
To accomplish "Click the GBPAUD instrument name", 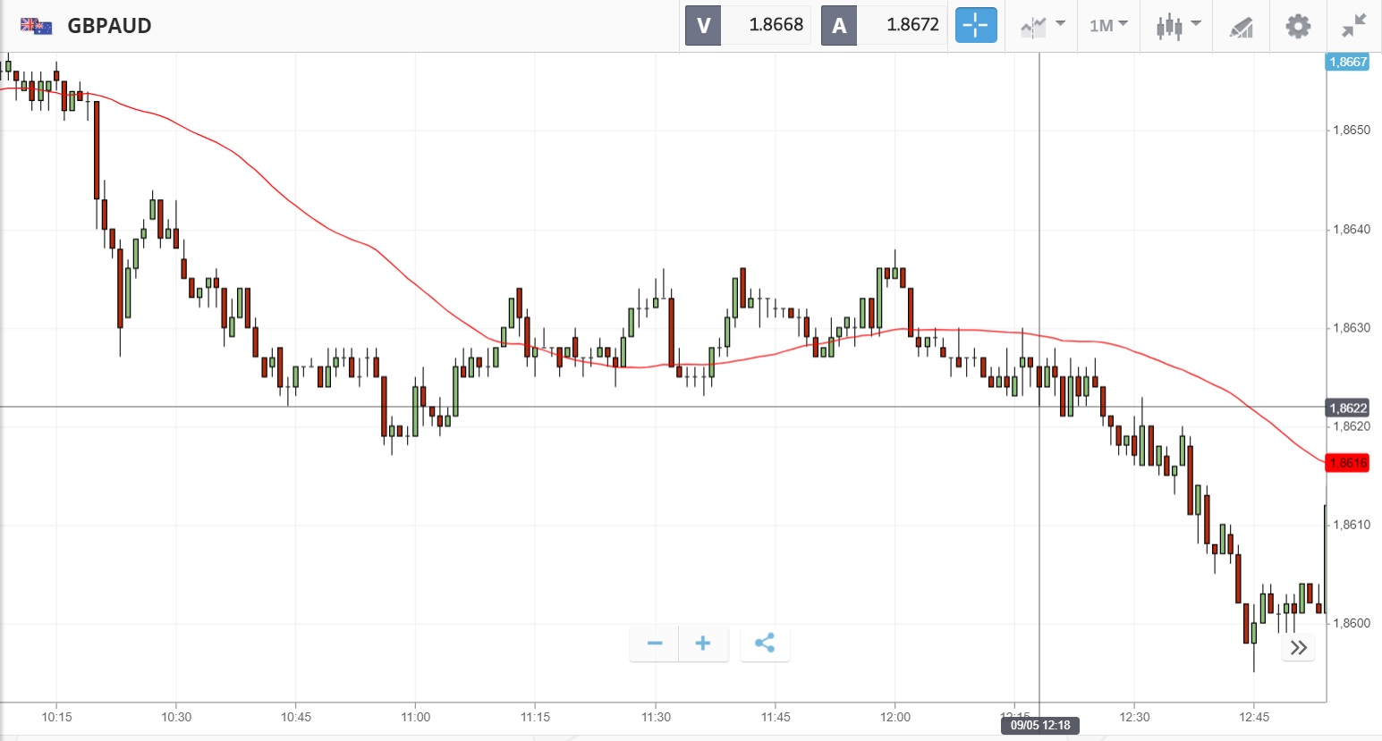I will [x=109, y=26].
